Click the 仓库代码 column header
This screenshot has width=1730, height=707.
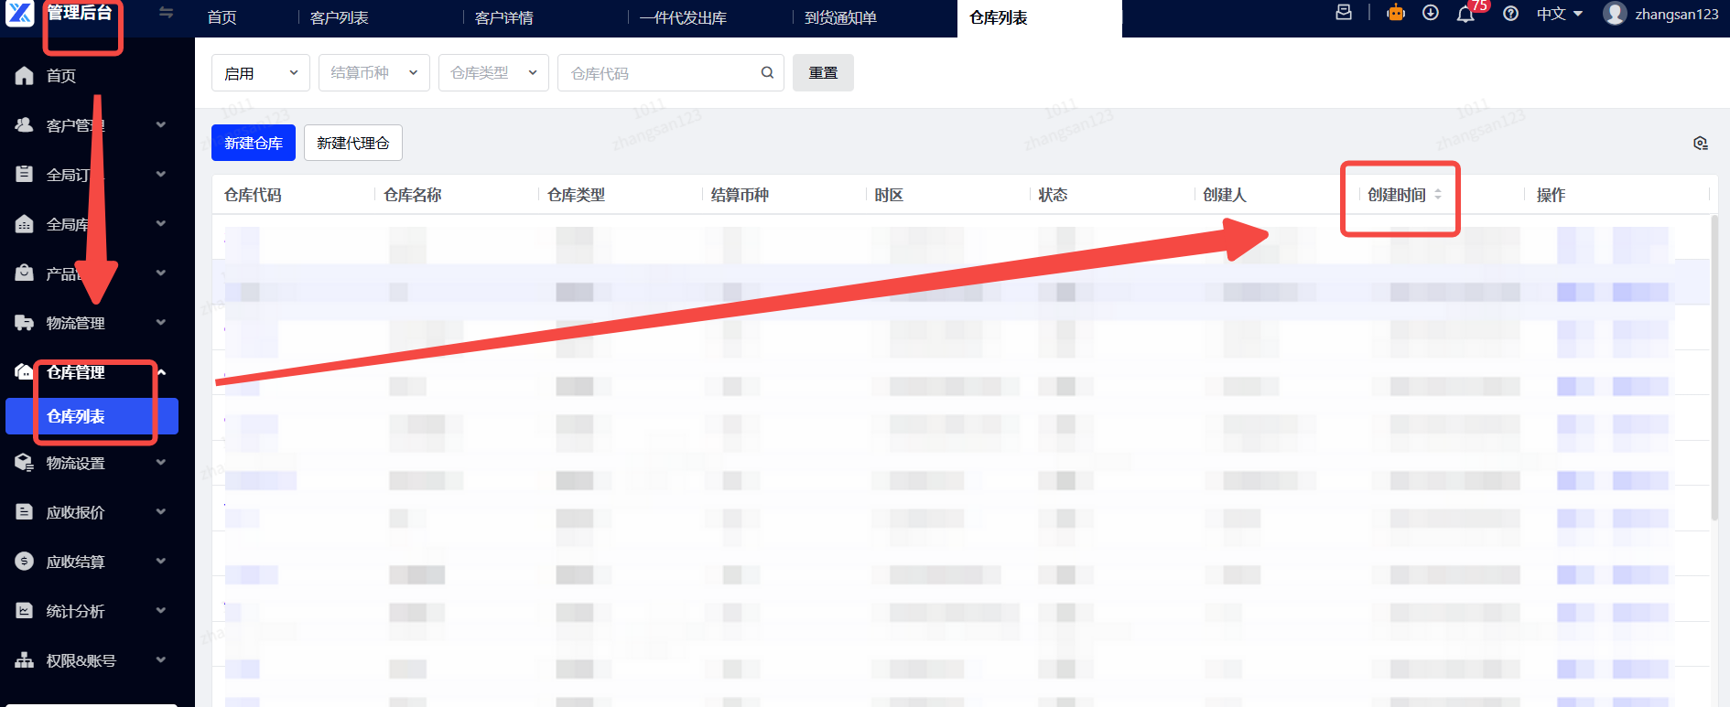tap(253, 195)
